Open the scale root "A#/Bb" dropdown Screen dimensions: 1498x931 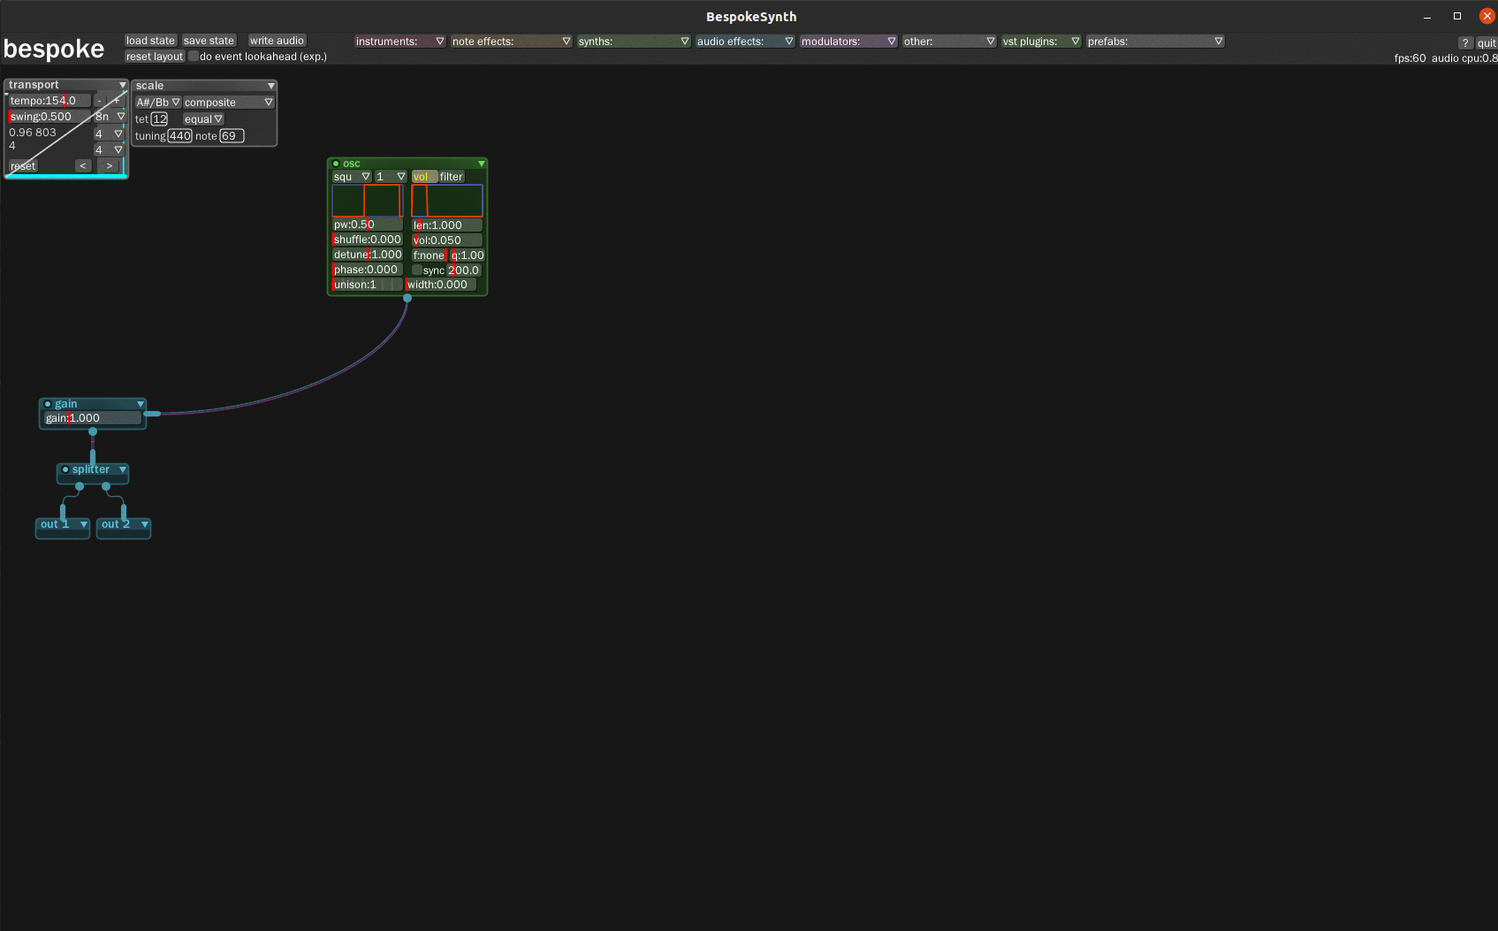point(157,102)
